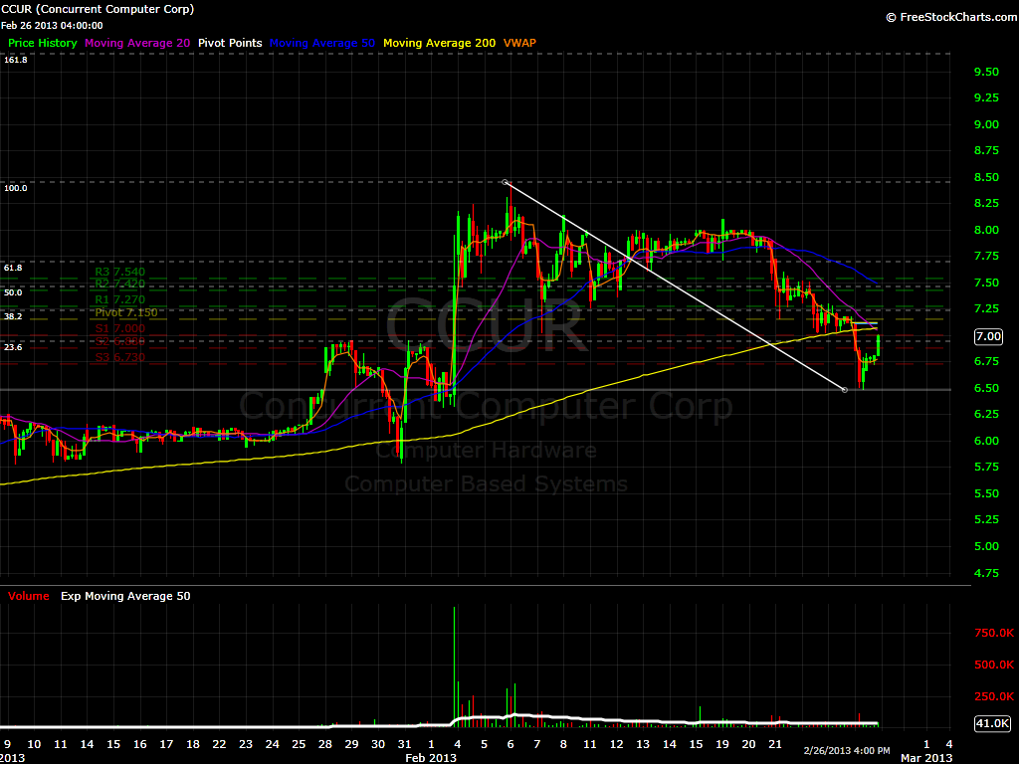1019x764 pixels.
Task: Select the Moving Average 50 legend
Action: click(322, 43)
